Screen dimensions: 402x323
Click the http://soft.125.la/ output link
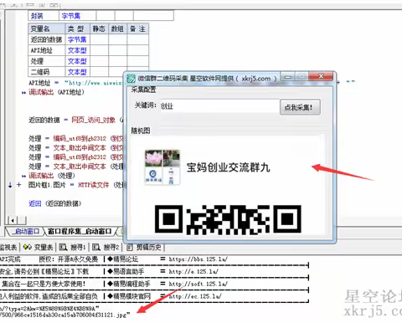click(198, 284)
